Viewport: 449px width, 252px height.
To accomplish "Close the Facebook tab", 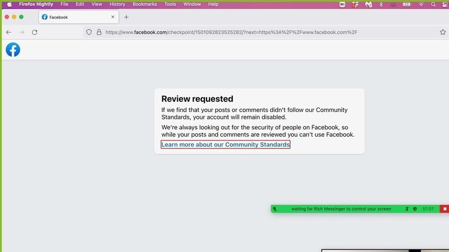I will 113,17.
